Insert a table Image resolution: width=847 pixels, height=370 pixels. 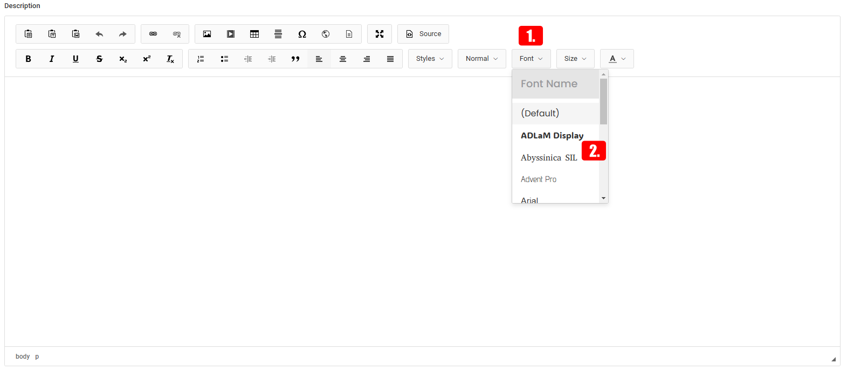pyautogui.click(x=254, y=34)
